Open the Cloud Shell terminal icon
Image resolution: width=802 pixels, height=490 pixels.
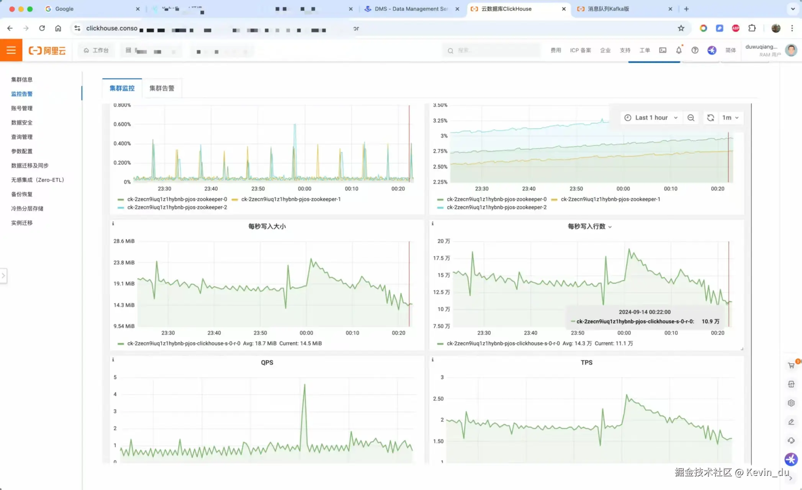[663, 50]
